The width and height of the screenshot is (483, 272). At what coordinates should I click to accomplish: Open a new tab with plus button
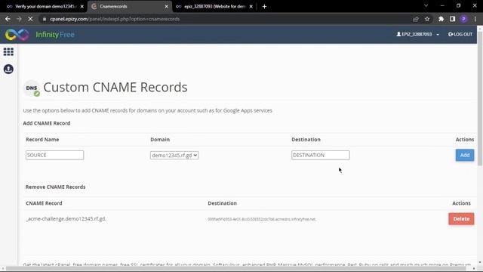point(264,7)
